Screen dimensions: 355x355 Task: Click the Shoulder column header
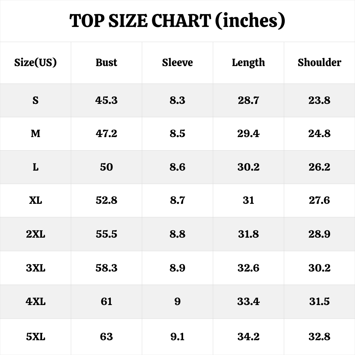(319, 62)
